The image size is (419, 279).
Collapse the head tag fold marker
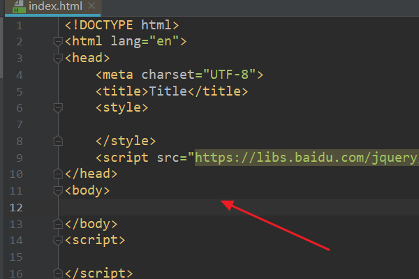[x=58, y=58]
